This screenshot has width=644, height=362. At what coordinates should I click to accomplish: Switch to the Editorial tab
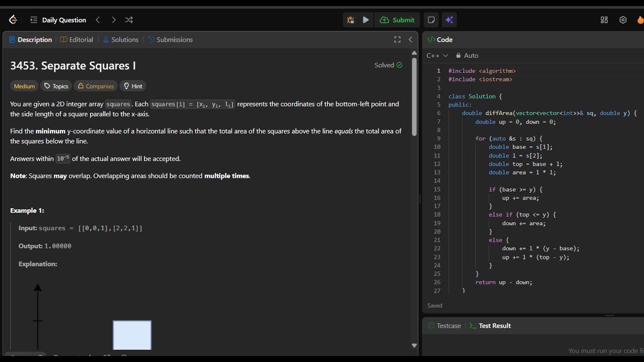[76, 40]
